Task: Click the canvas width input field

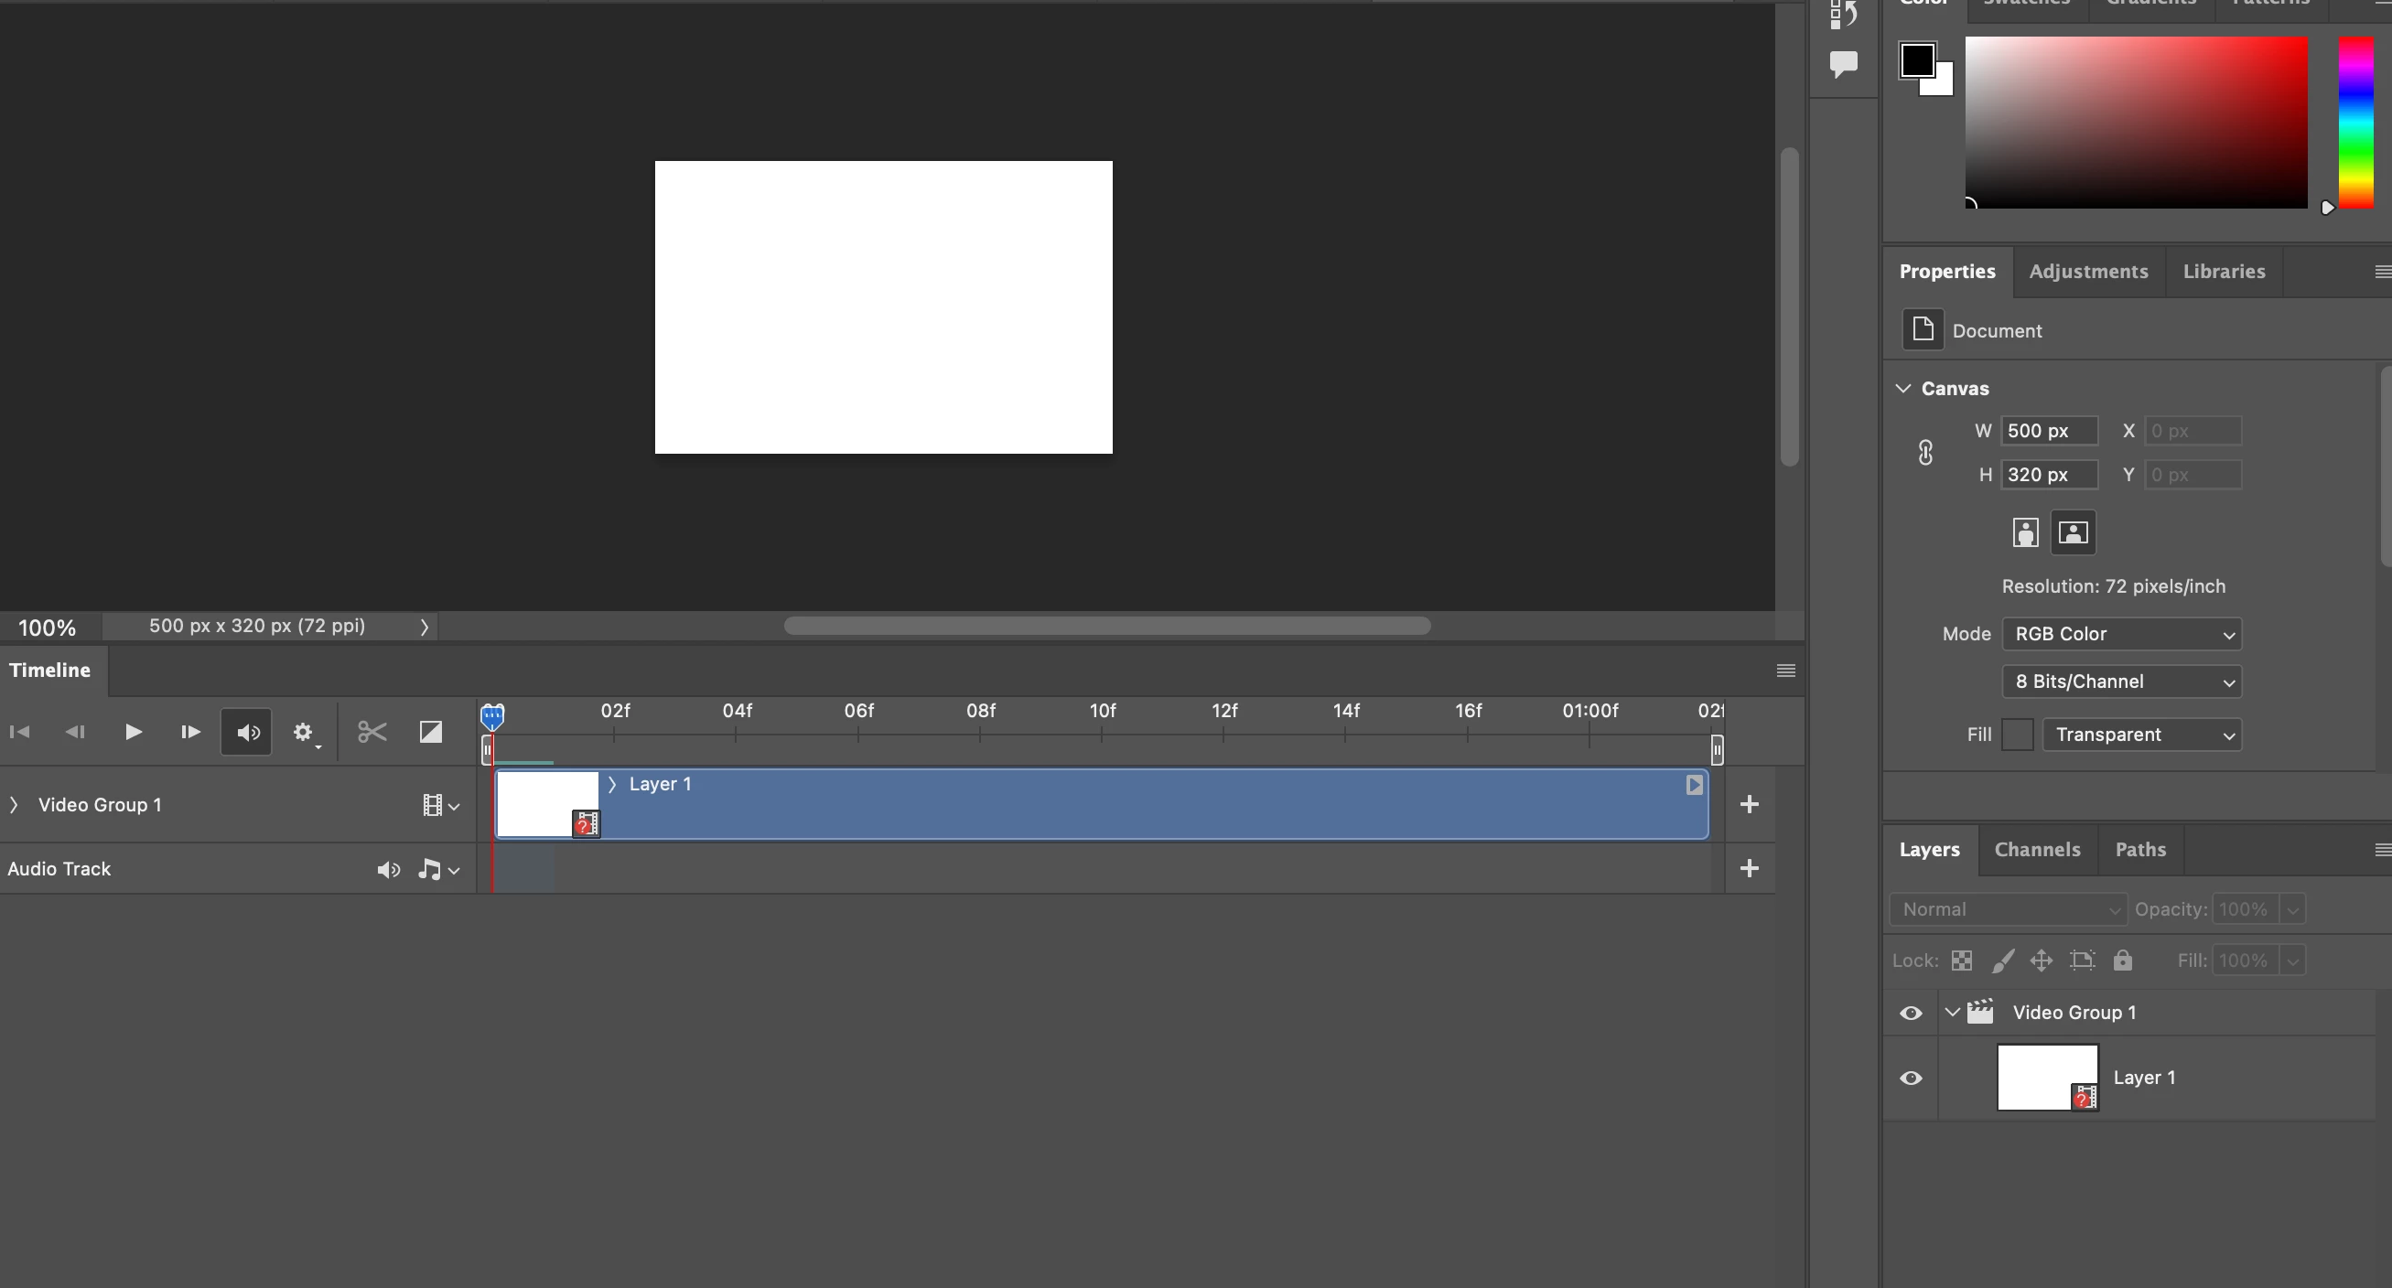Action: click(2049, 431)
